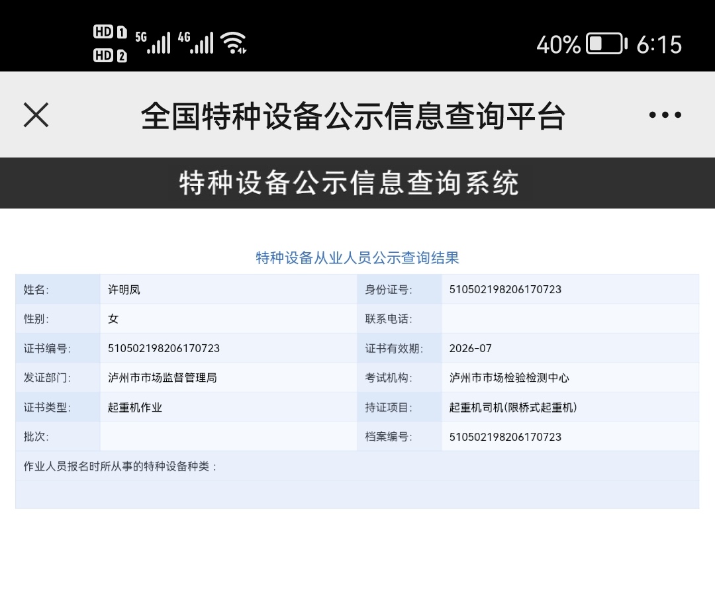Viewport: 715px width, 593px height.
Task: Close the web page with X icon
Action: click(x=36, y=115)
